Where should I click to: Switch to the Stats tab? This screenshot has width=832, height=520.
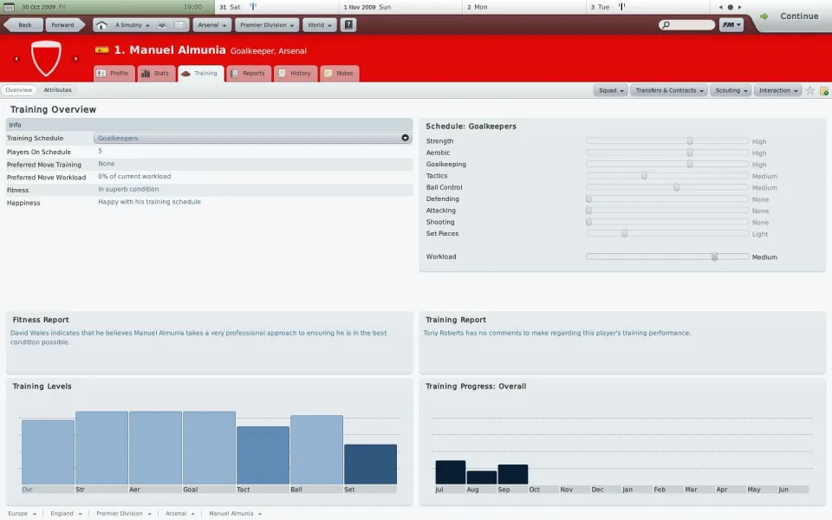tap(155, 74)
